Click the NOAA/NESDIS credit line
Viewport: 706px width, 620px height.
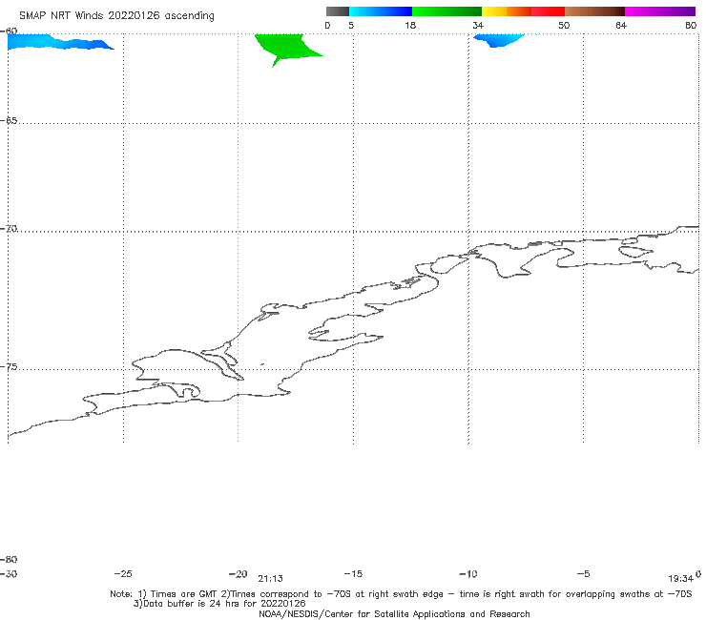pyautogui.click(x=394, y=614)
